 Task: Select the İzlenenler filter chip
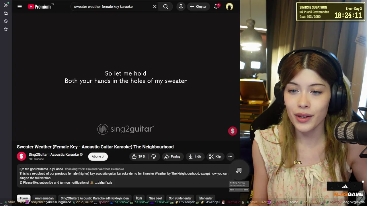[206, 198]
